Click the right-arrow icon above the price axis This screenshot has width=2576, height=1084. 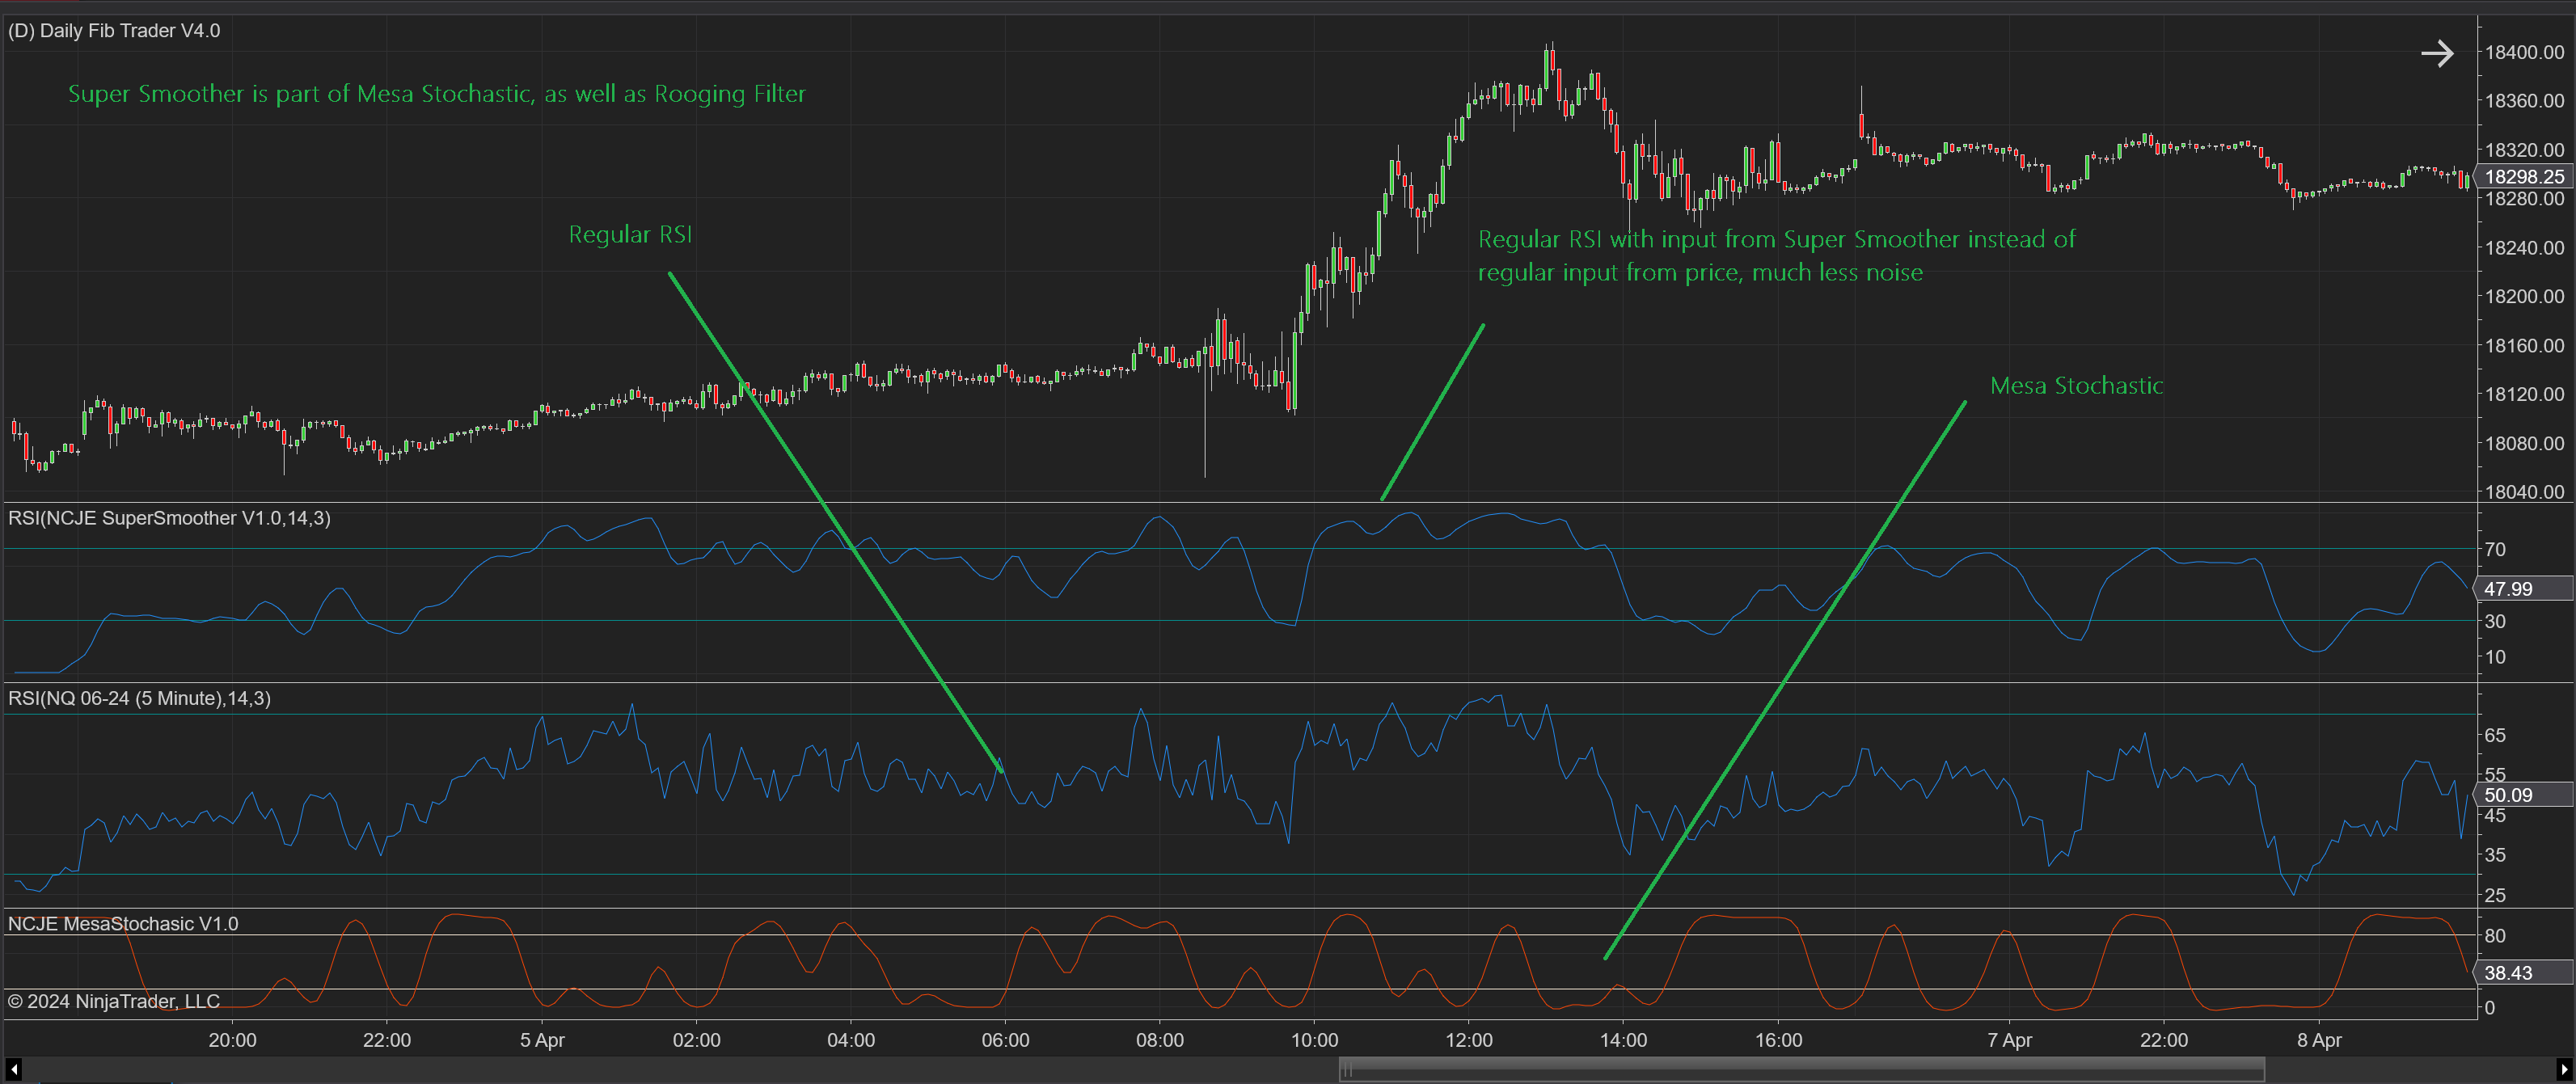click(x=2436, y=53)
